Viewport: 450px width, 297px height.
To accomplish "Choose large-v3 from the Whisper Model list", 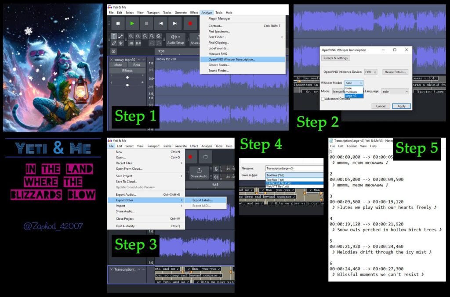I will (354, 96).
